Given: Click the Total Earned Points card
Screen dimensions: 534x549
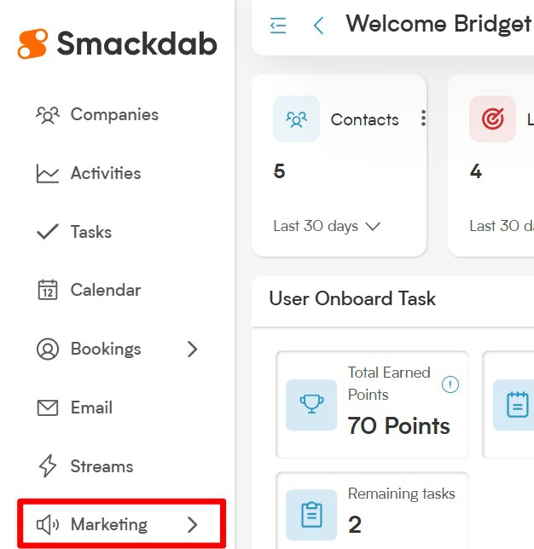Looking at the screenshot, I should click(x=372, y=405).
